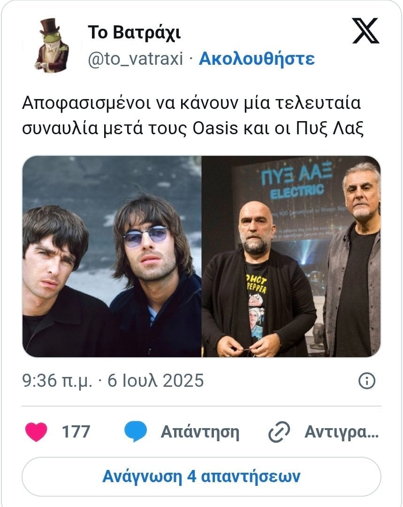Viewport: 403px width, 507px height.
Task: Click Ανάγνωση 4 απαντήσεων button
Action: click(201, 476)
